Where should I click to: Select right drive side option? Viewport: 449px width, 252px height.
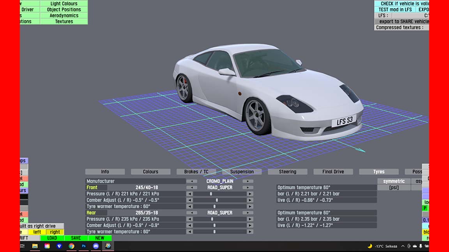click(55, 232)
